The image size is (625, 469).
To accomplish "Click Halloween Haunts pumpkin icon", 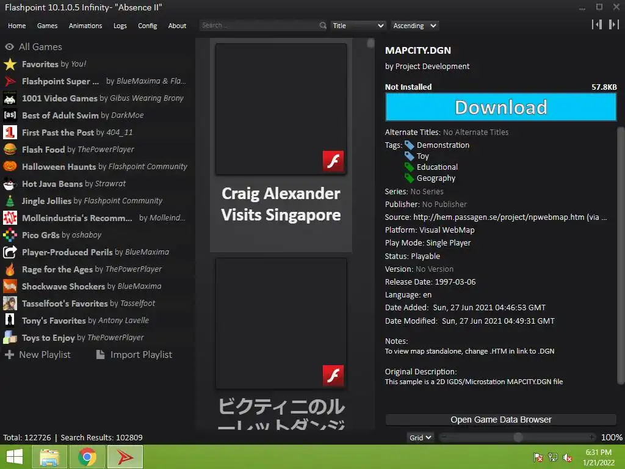I will click(10, 167).
